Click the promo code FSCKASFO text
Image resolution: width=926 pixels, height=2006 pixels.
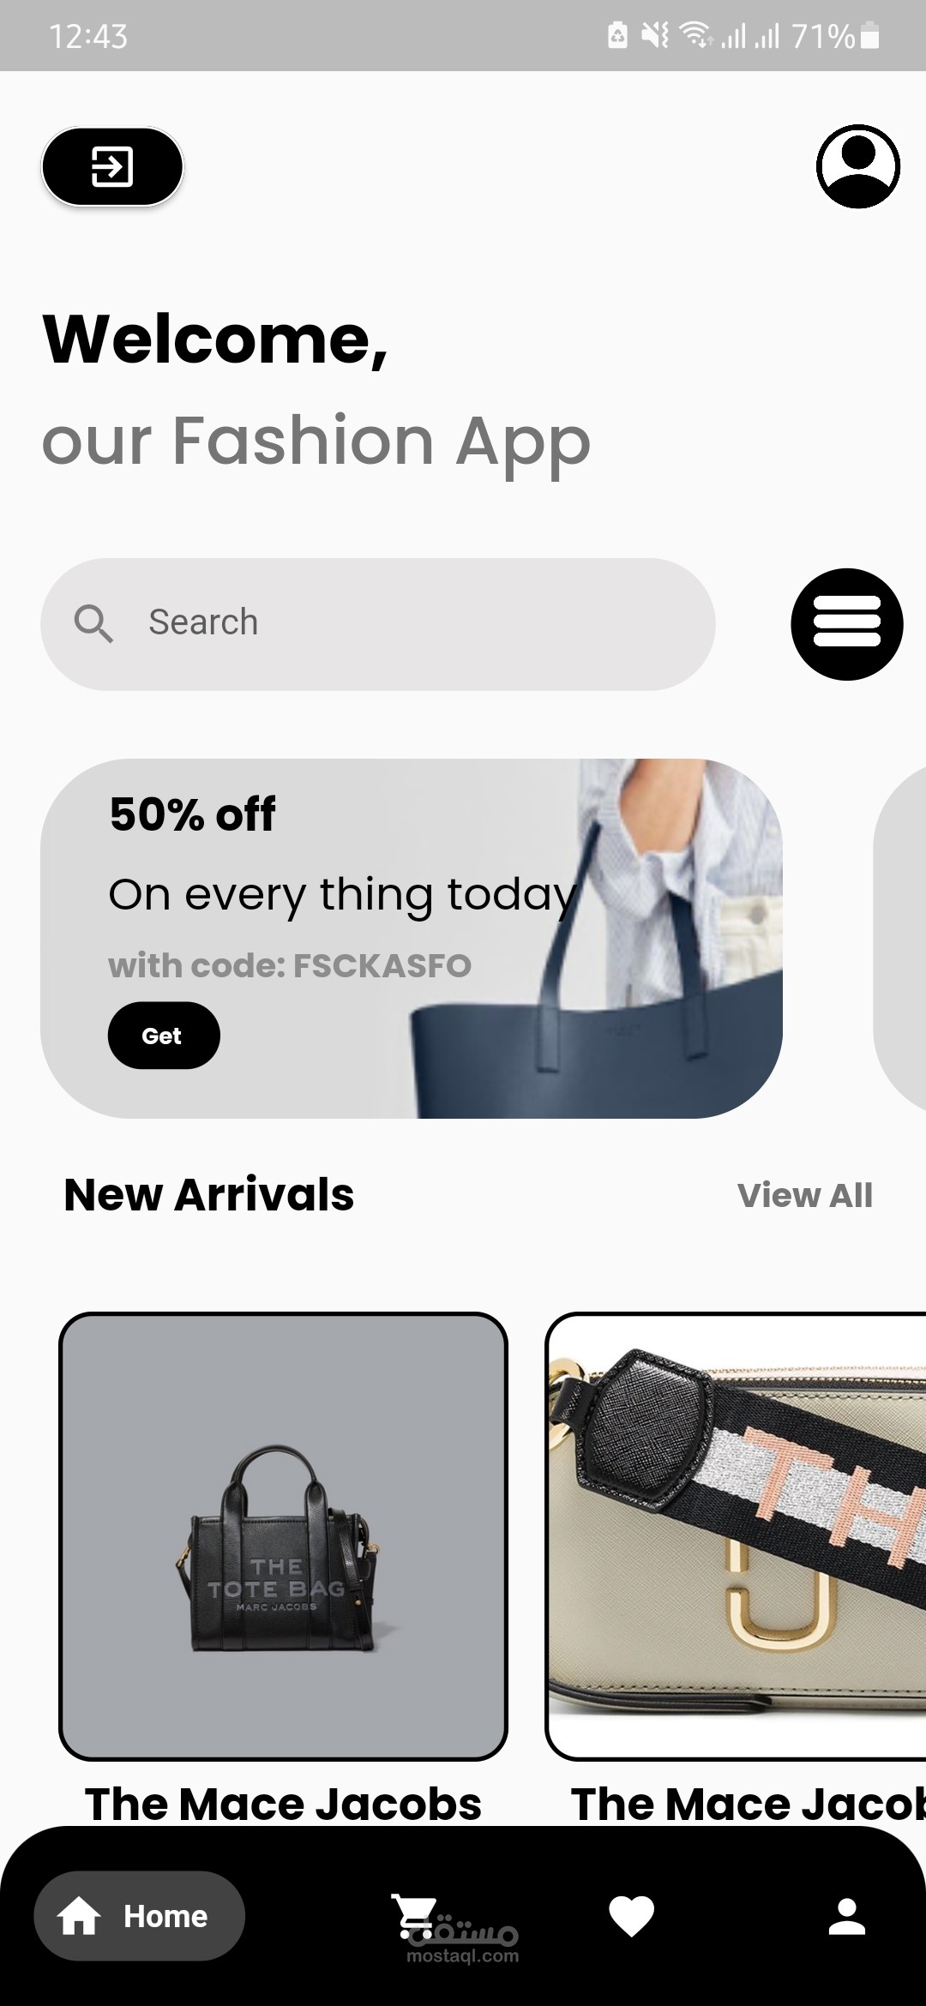pyautogui.click(x=382, y=966)
